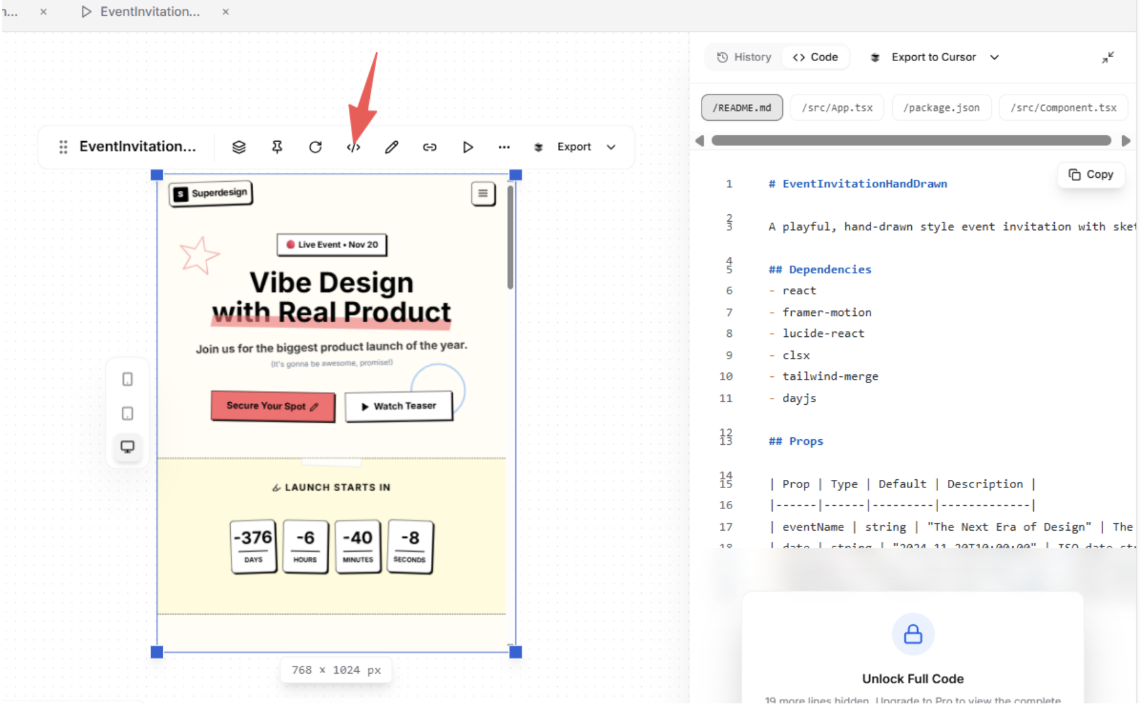Switch preview to tablet device size
Viewport: 1140px width, 708px height.
point(127,413)
